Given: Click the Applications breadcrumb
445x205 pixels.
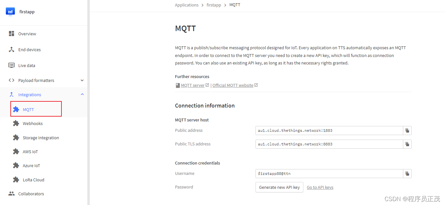Looking at the screenshot, I should (x=187, y=5).
